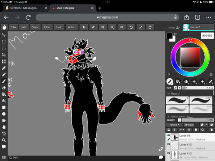This screenshot has height=161, width=215.
Task: Open the comment tool in left toolbar
Action: tap(4, 147)
